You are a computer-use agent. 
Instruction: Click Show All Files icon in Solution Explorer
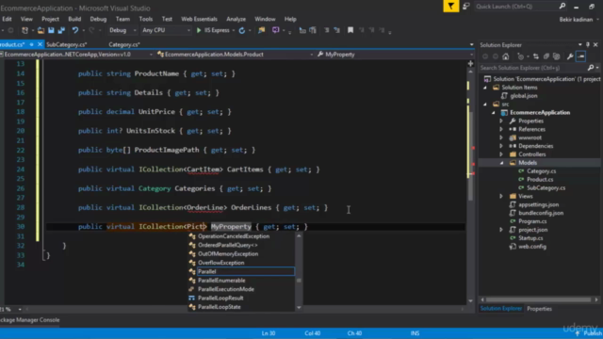(557, 56)
